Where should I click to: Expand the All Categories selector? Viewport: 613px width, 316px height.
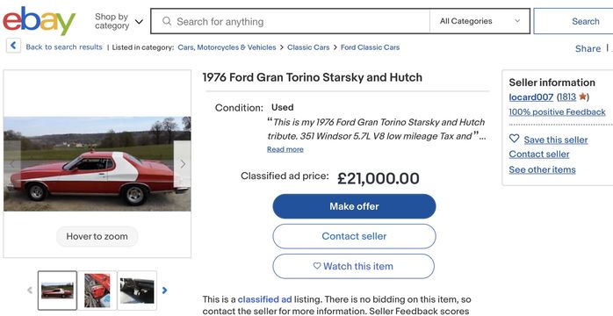[480, 21]
